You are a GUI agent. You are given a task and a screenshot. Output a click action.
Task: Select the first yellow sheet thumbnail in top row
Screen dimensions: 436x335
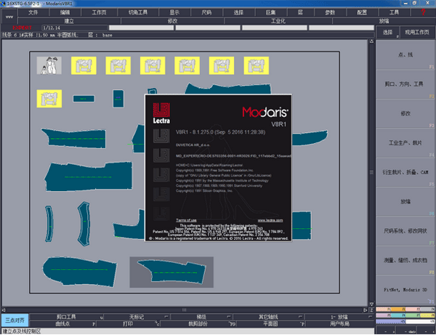coord(84,65)
